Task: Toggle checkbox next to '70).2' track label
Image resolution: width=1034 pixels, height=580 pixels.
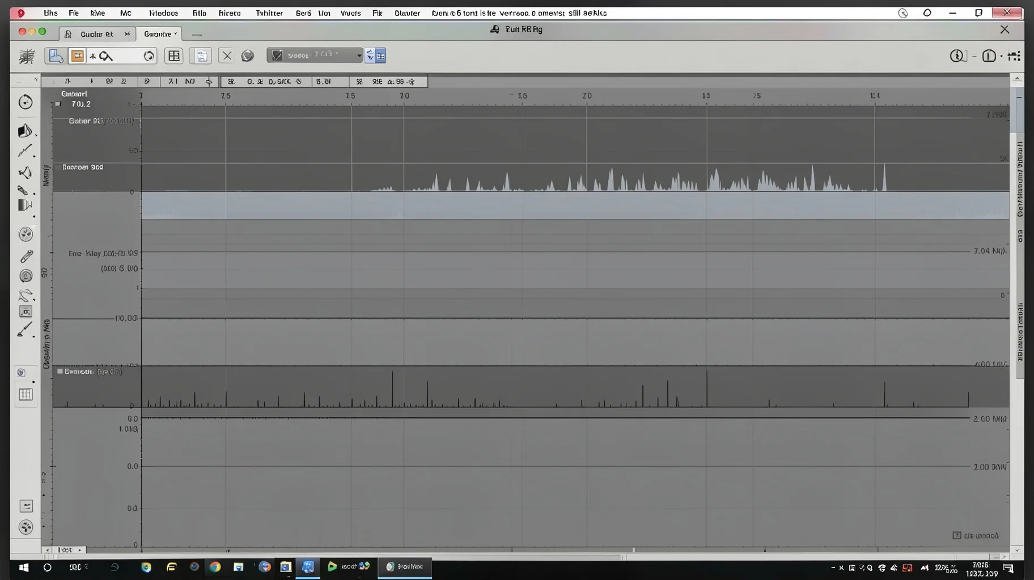Action: (58, 104)
